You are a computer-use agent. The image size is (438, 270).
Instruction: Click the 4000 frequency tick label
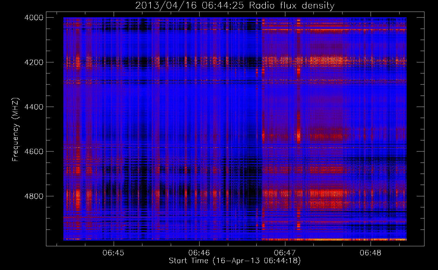(34, 18)
